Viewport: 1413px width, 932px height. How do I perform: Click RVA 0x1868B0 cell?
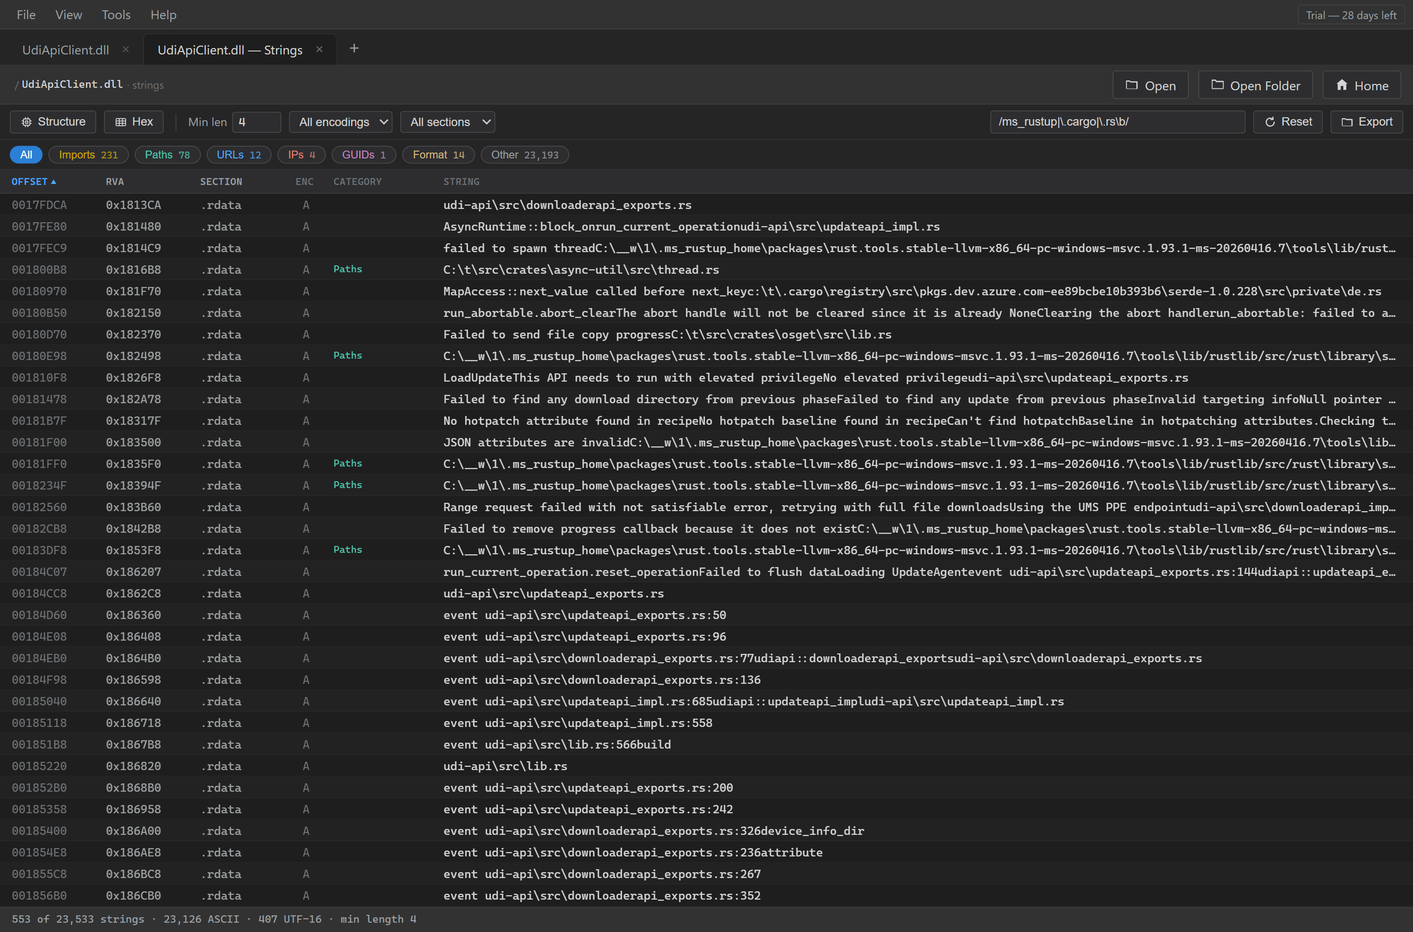click(x=133, y=788)
